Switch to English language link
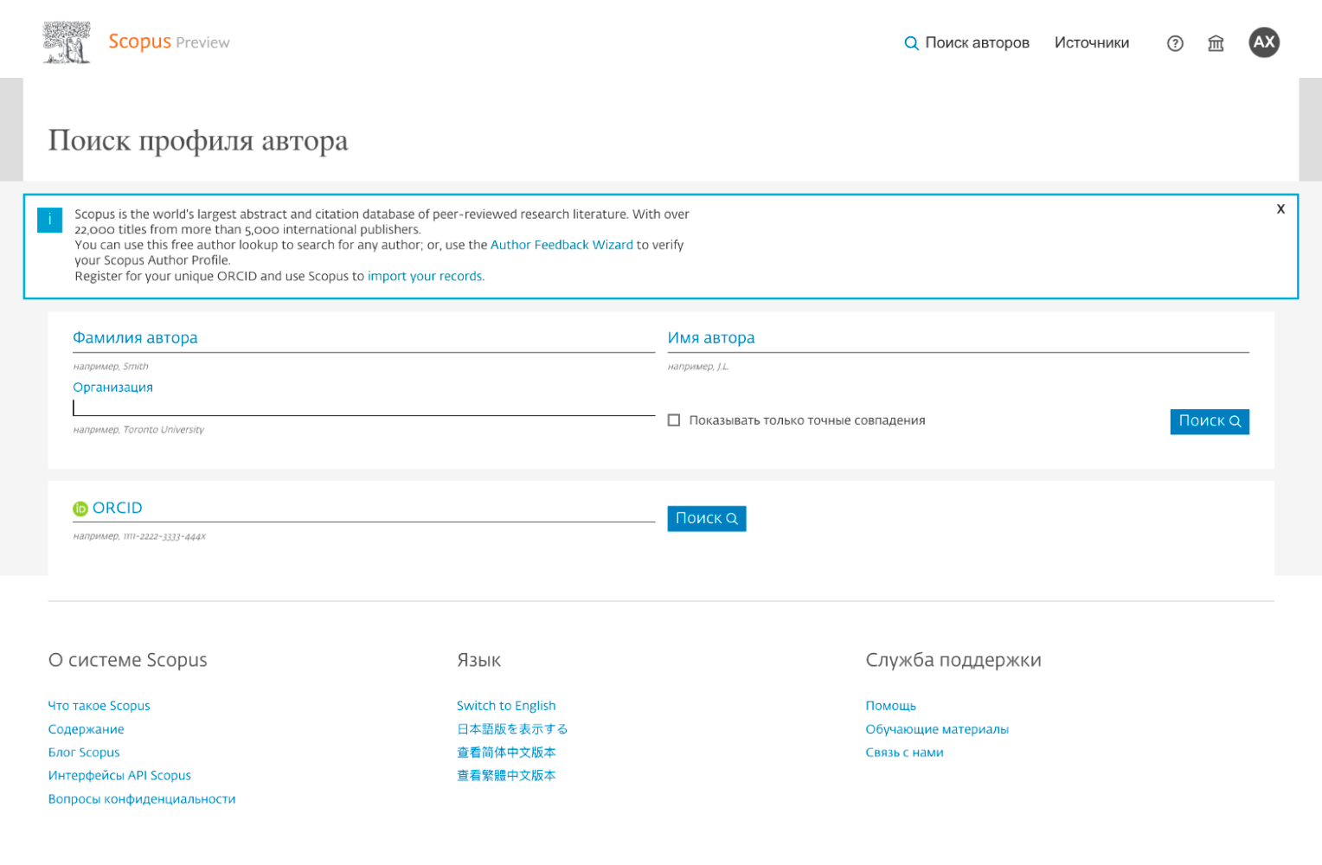 point(506,706)
